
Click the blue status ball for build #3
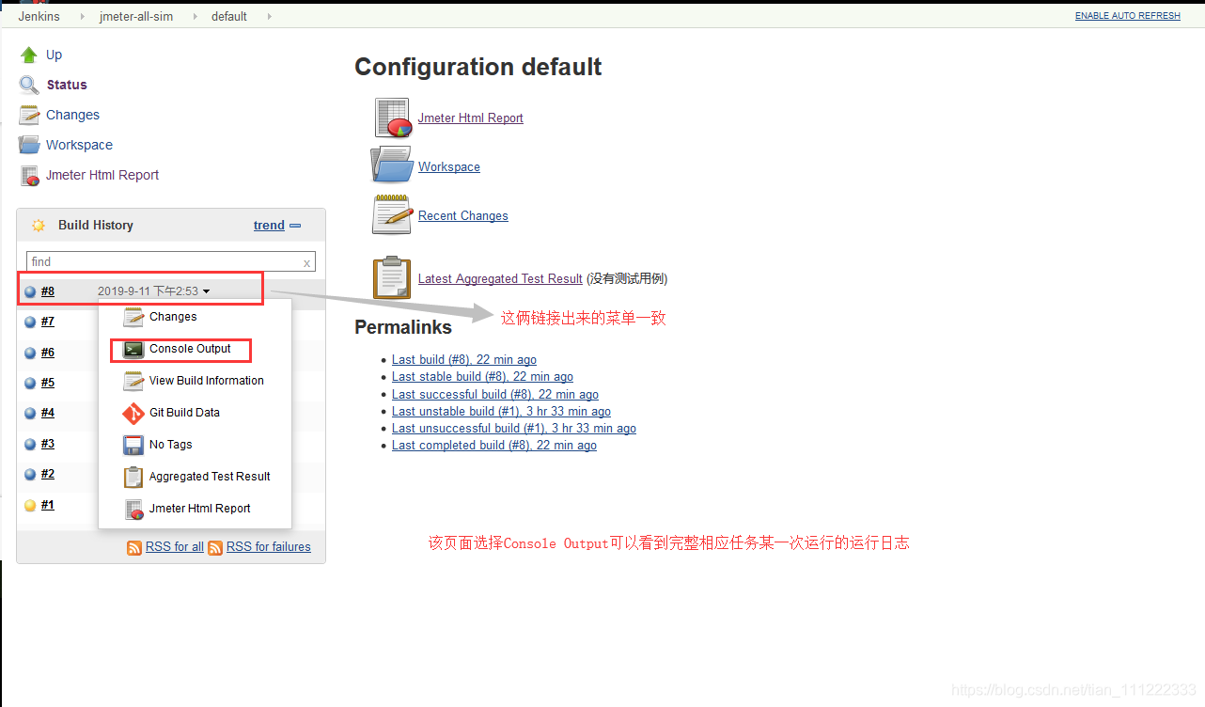(30, 444)
